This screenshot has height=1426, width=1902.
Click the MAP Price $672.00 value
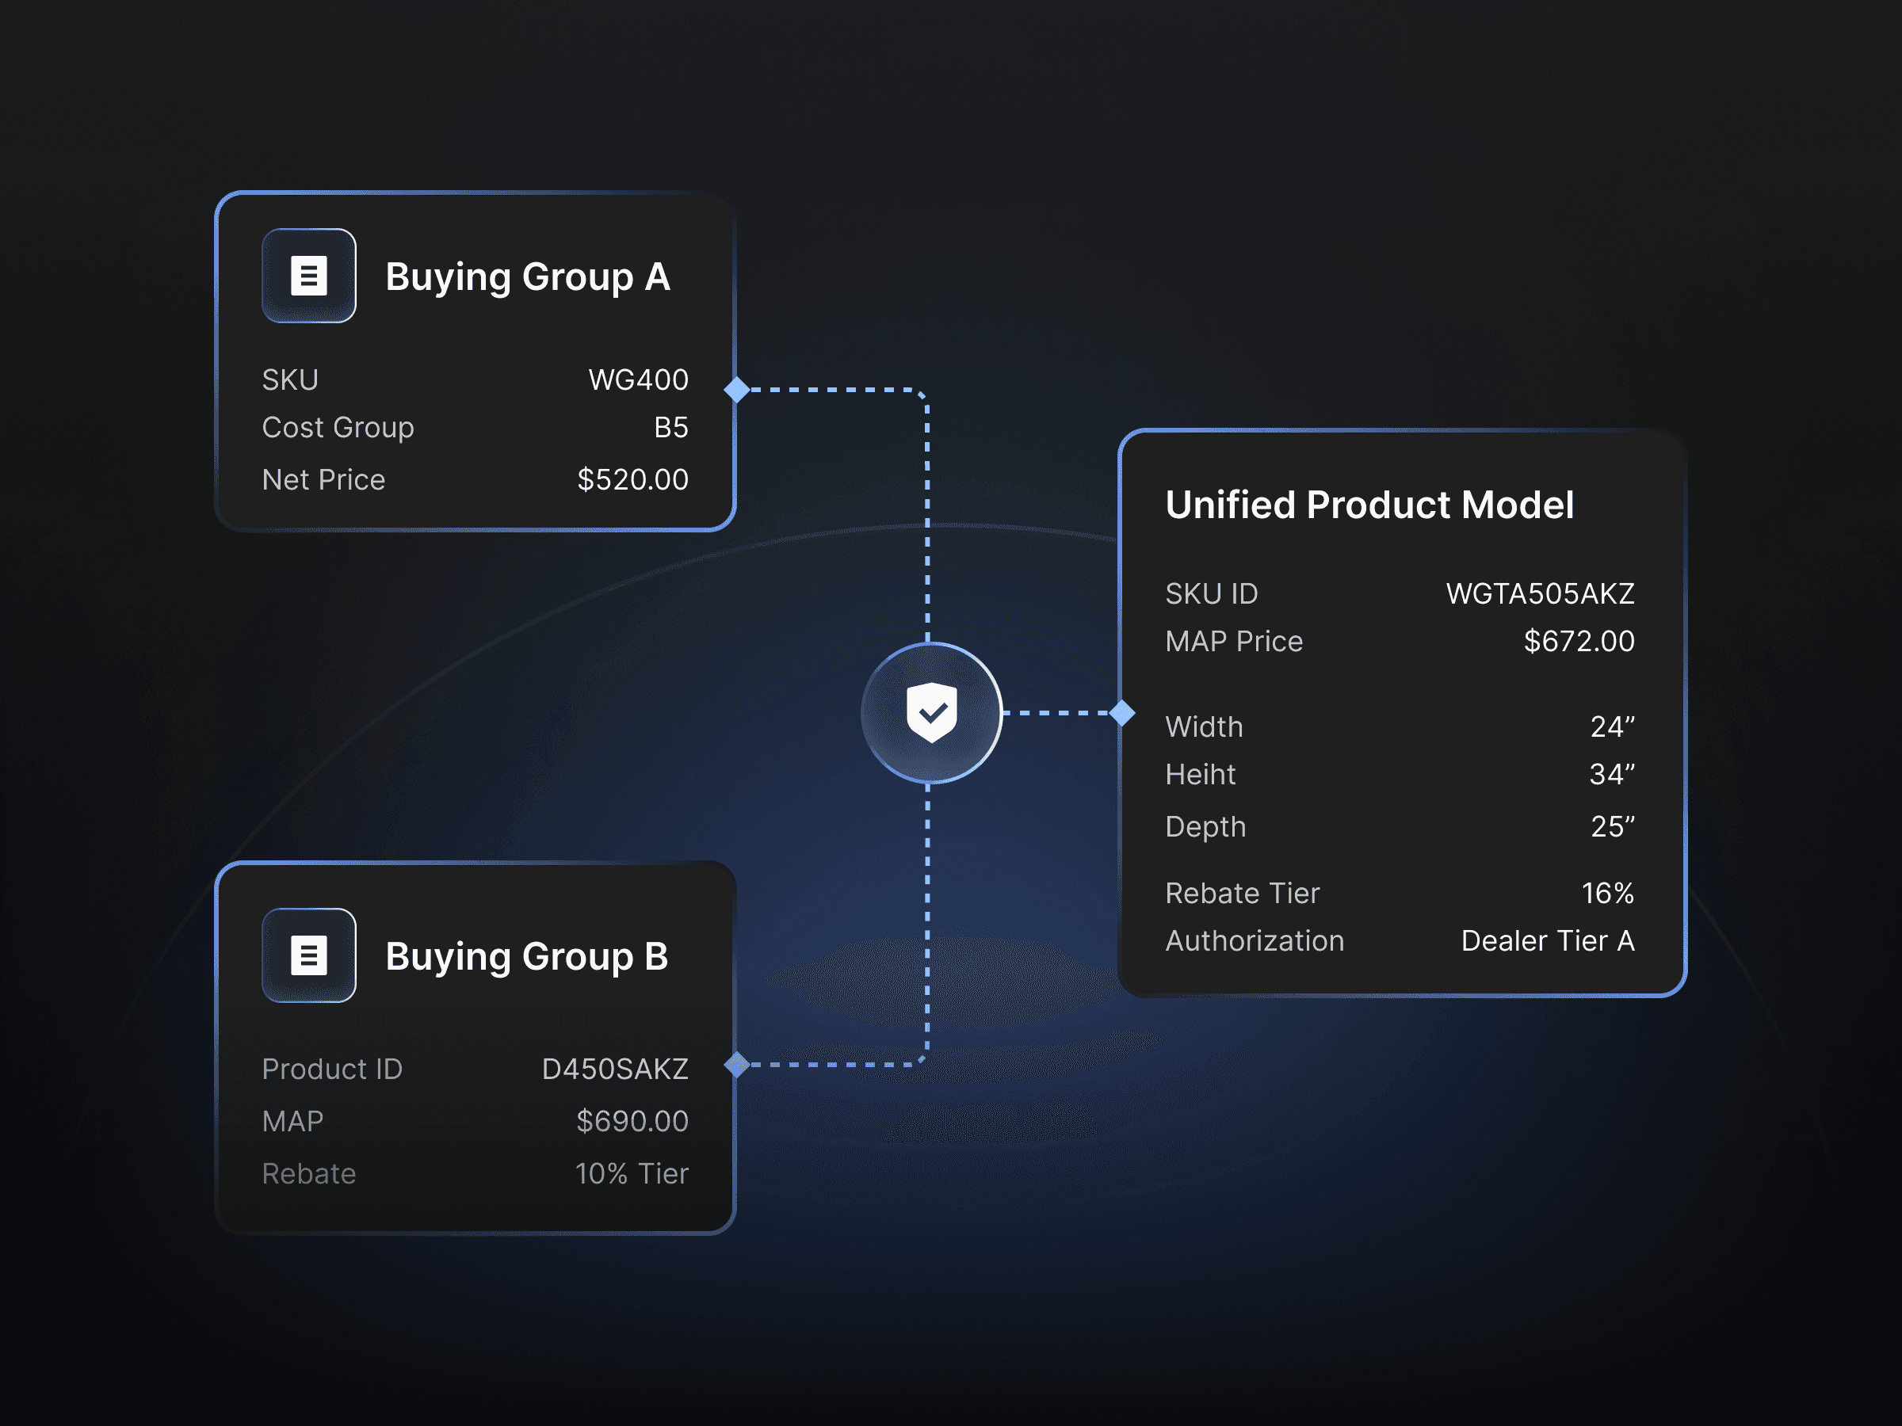point(1578,640)
